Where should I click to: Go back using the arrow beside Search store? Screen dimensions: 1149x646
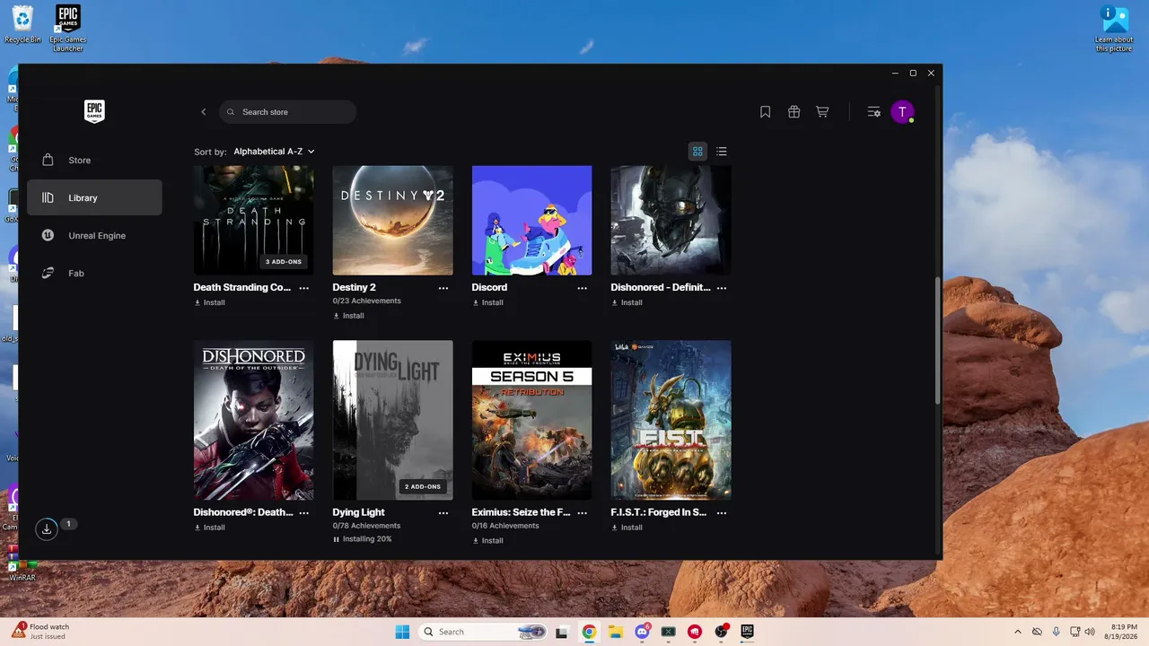204,112
